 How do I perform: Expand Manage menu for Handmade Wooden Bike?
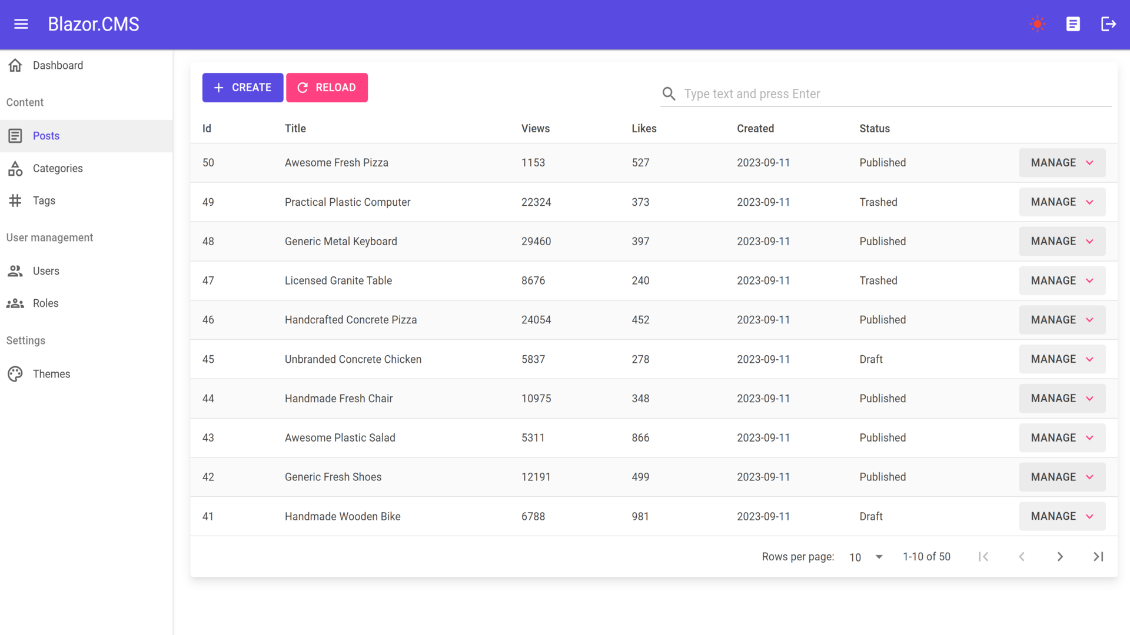(x=1062, y=516)
